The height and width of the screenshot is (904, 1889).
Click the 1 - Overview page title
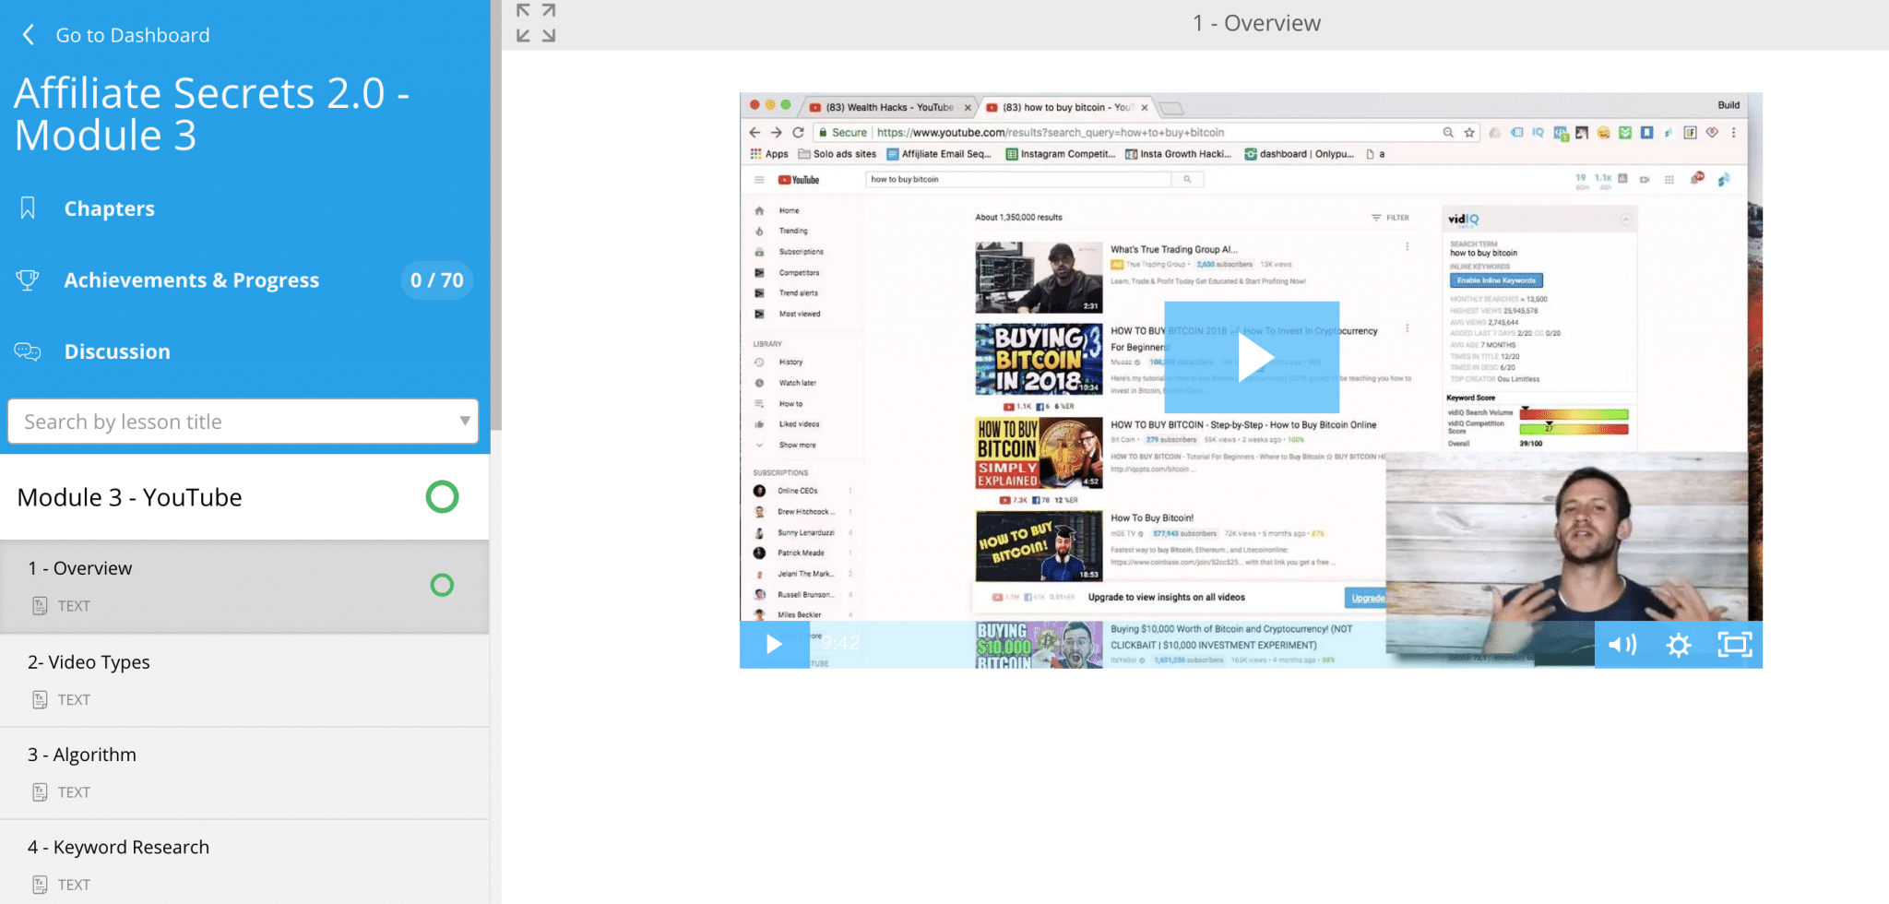(x=1256, y=23)
